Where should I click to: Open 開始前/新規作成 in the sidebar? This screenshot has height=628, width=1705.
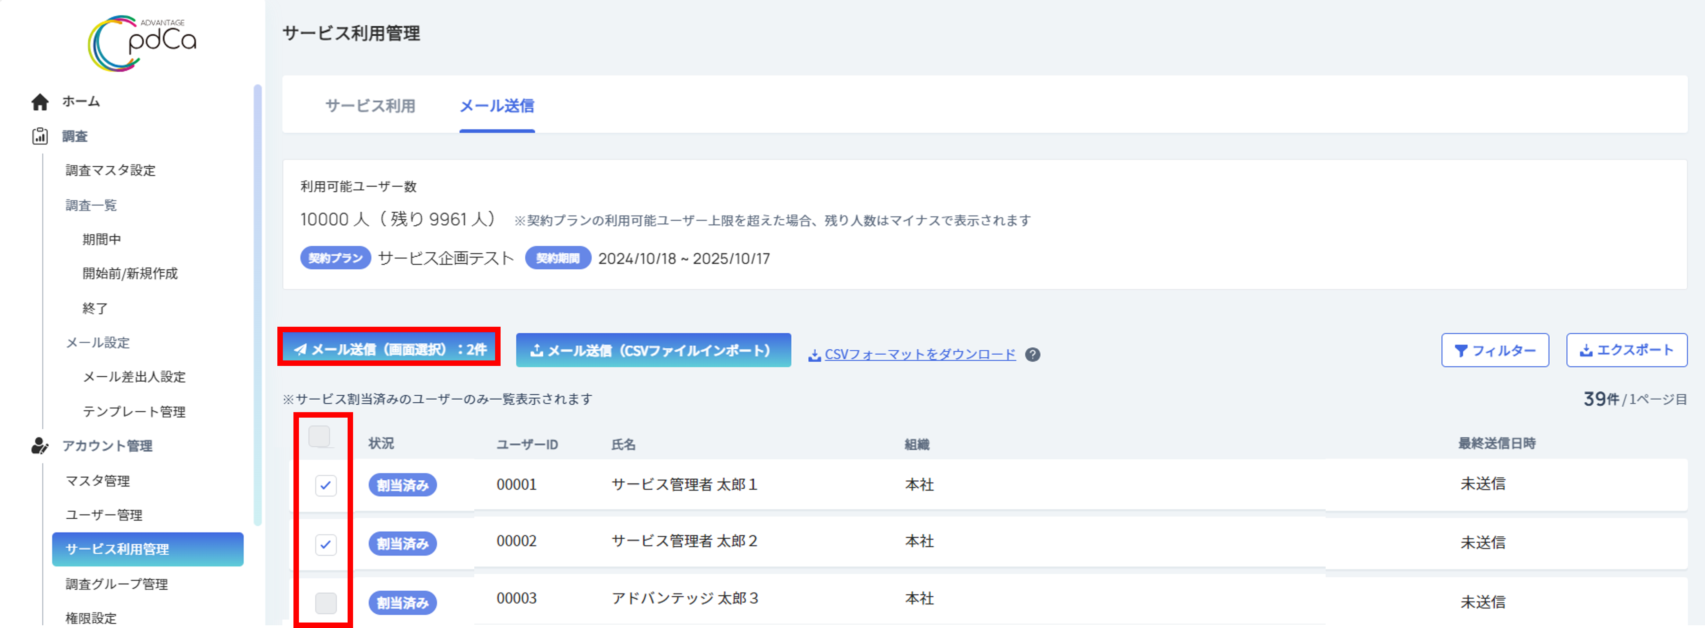tap(130, 274)
